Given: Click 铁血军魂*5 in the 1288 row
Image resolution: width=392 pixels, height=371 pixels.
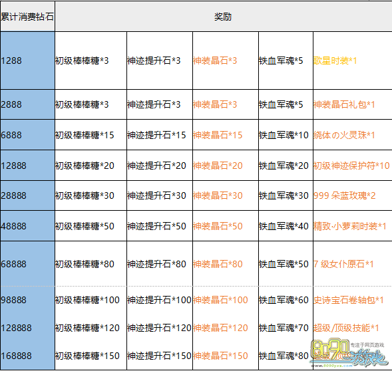Looking at the screenshot, I should [x=286, y=61].
